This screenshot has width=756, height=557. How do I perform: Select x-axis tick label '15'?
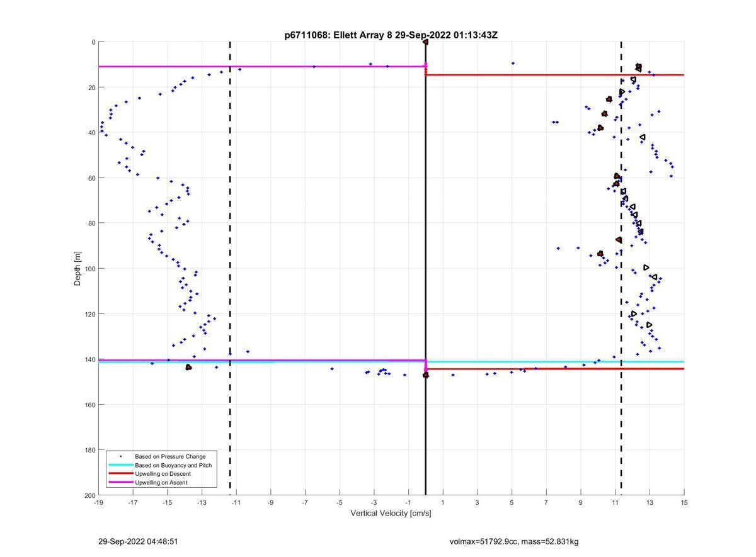[684, 502]
